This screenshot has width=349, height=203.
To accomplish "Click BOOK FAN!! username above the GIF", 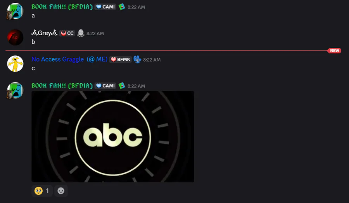I will pos(62,86).
